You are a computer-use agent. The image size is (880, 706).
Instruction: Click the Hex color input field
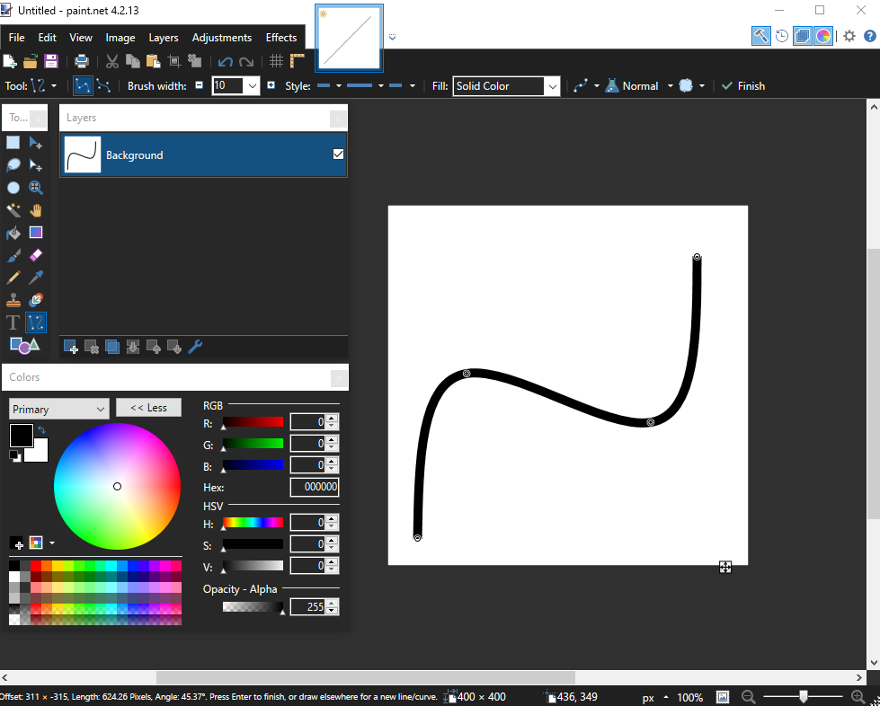tap(315, 487)
